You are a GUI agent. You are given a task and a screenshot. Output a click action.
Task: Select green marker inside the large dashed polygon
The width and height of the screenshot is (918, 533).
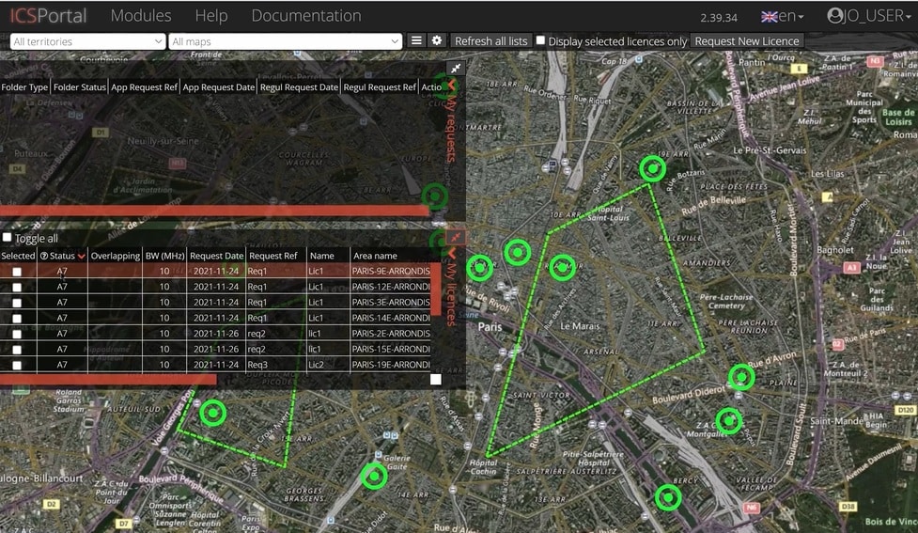562,267
